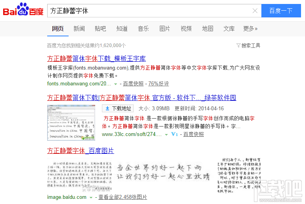
Task: Open the 音乐 tab
Action: (143, 28)
